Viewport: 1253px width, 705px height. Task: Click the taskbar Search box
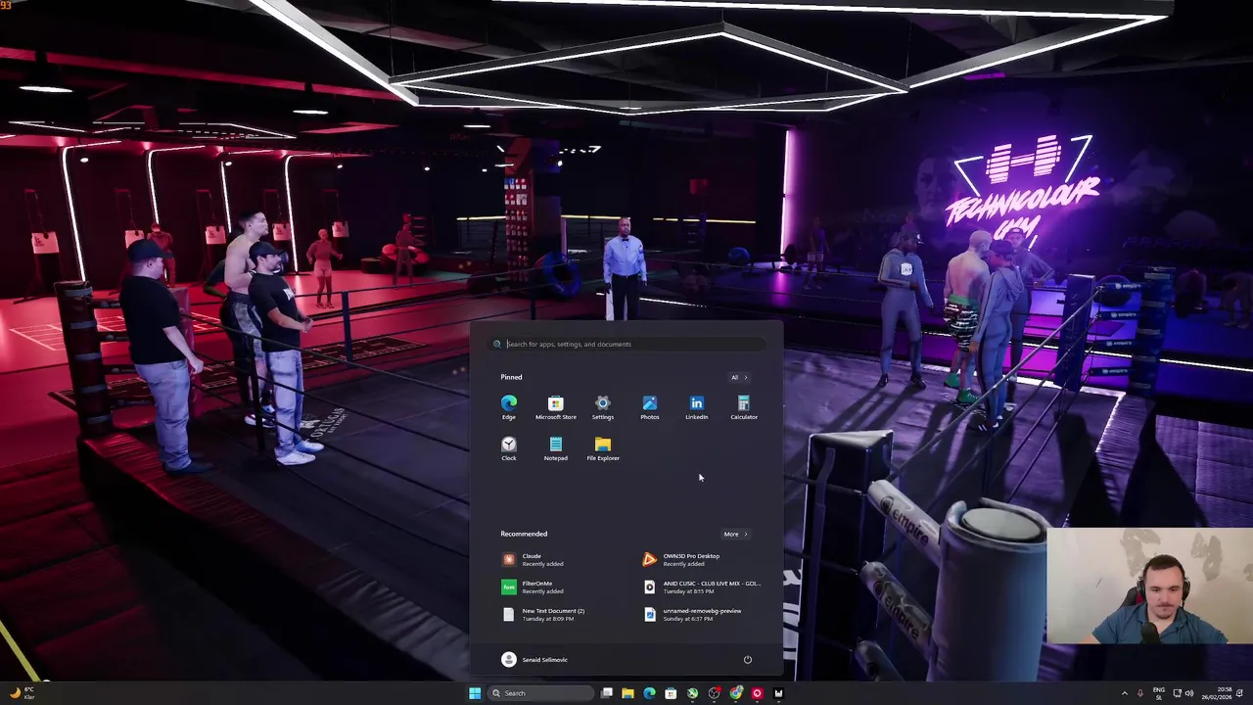point(541,693)
